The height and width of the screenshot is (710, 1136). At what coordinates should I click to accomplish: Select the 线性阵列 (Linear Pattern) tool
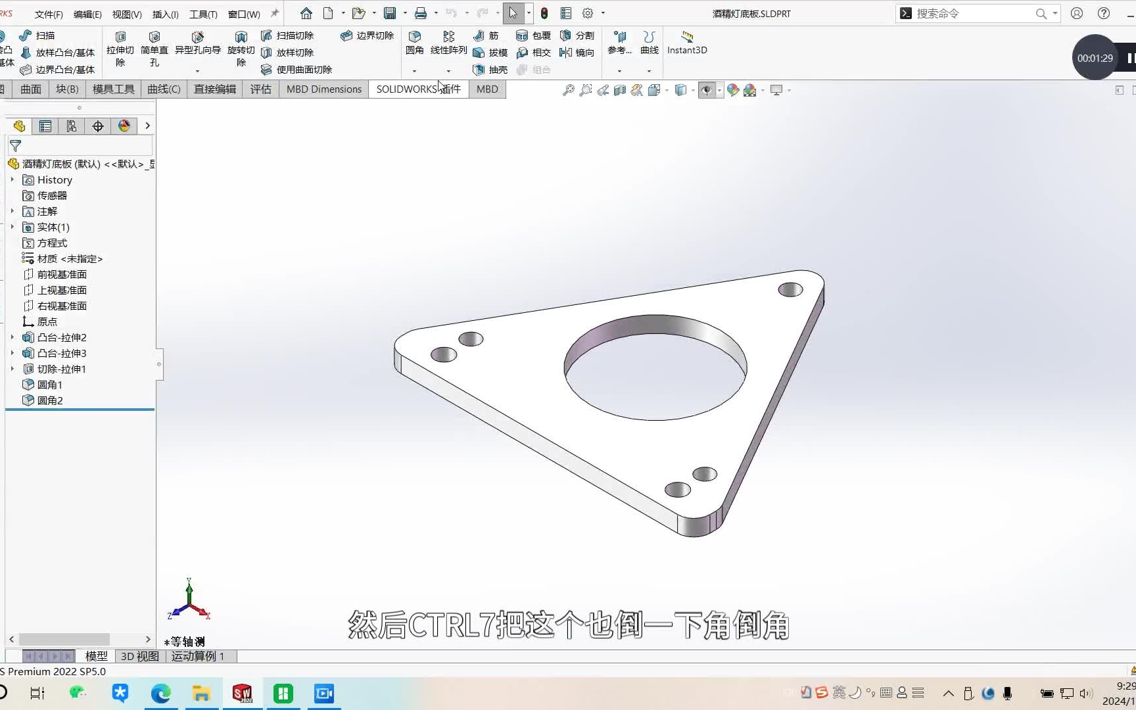[x=448, y=43]
